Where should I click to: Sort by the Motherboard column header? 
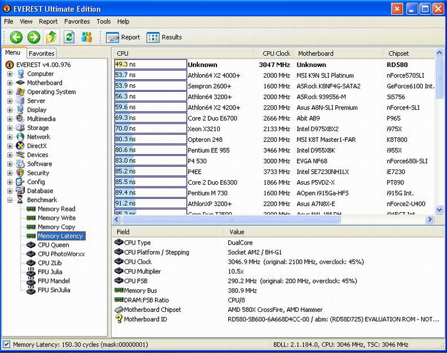click(338, 54)
